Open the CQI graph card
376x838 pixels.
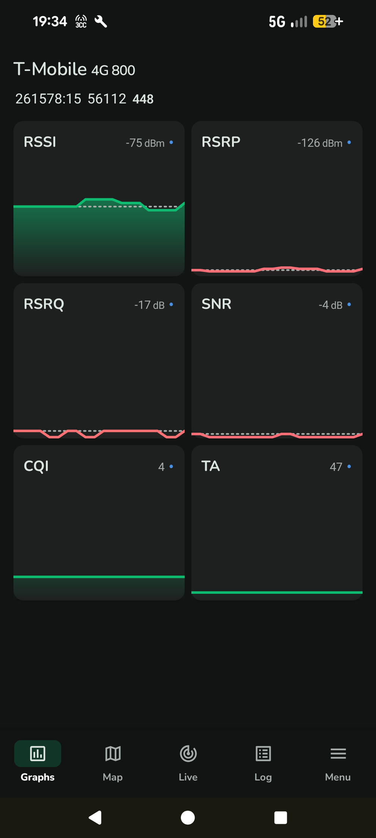(99, 522)
